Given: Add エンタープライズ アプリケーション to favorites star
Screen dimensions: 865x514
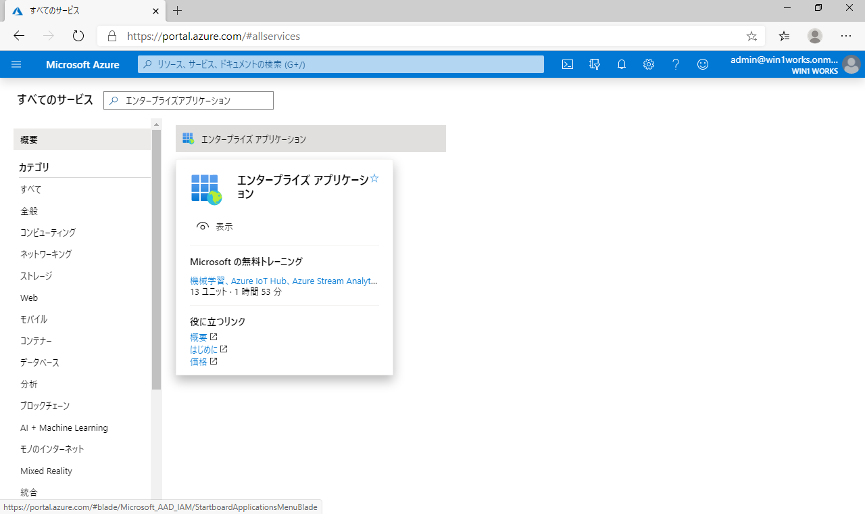Looking at the screenshot, I should (374, 179).
